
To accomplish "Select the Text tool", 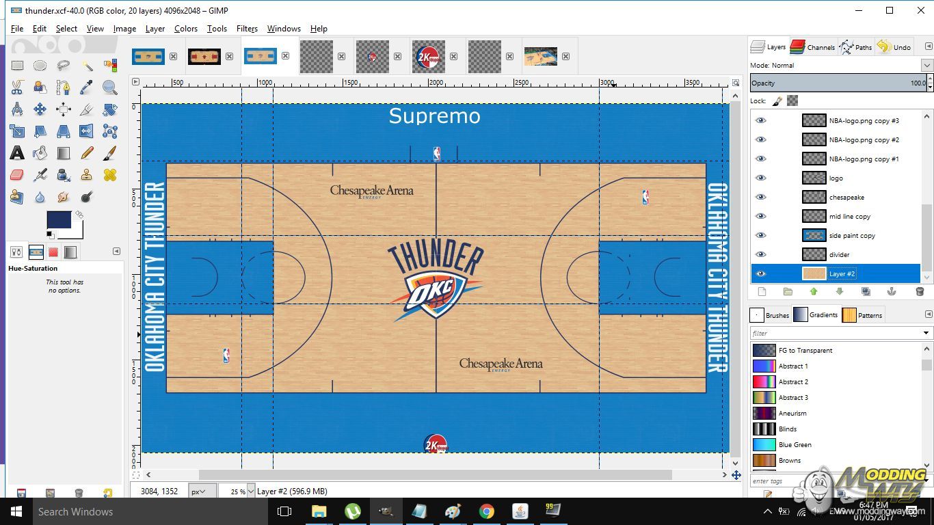I will pos(17,153).
